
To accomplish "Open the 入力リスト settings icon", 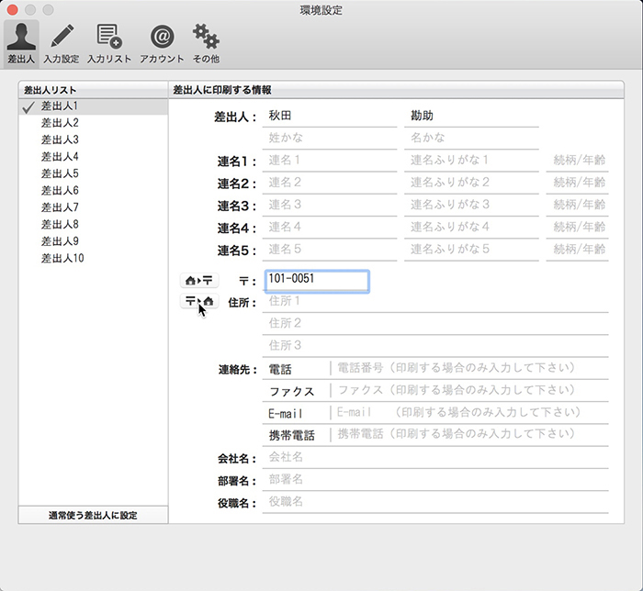I will coord(109,43).
